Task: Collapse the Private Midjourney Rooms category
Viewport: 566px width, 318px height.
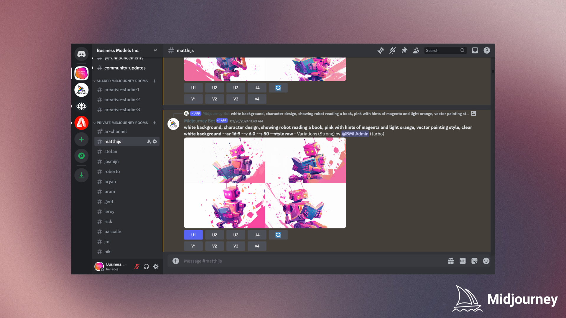Action: click(x=122, y=123)
